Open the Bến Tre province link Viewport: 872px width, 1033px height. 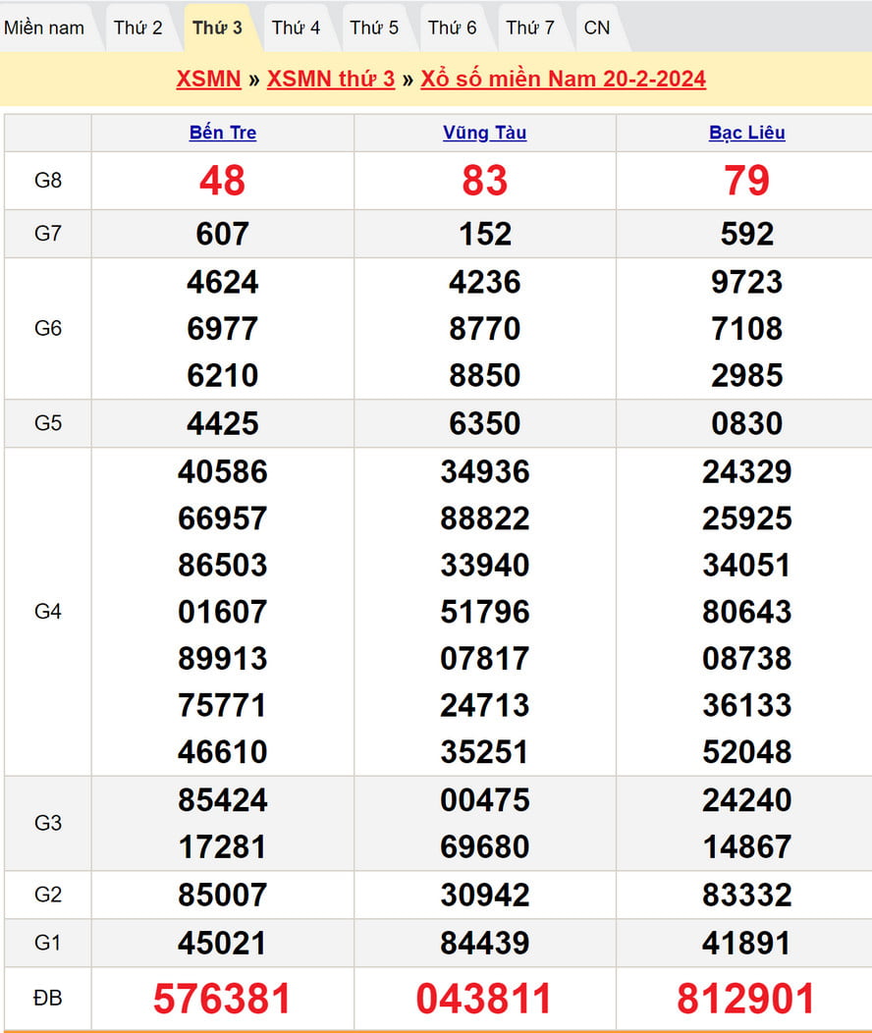223,133
